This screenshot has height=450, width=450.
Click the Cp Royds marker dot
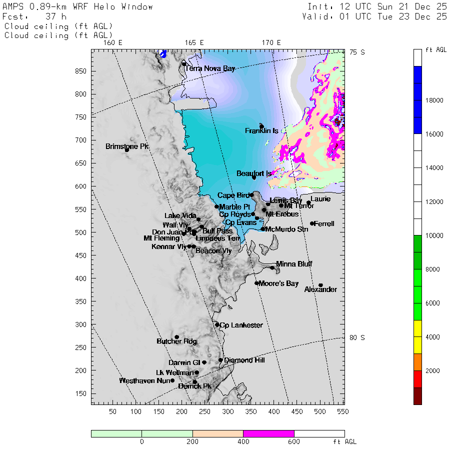coord(253,214)
